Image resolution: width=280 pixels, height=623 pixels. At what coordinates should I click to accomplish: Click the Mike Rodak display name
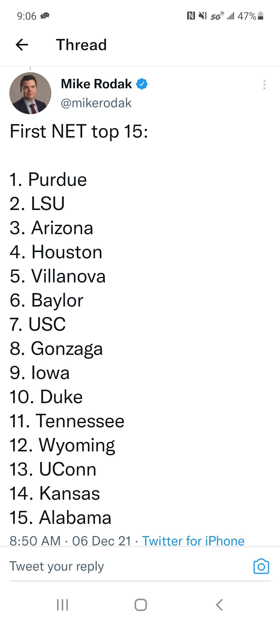tap(96, 84)
